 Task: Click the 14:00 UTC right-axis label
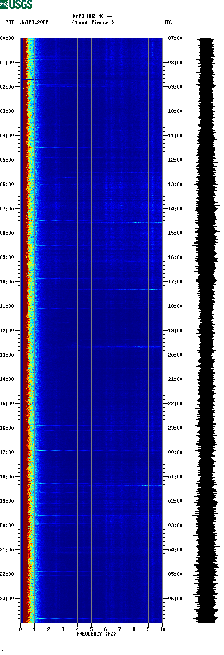pos(175,209)
